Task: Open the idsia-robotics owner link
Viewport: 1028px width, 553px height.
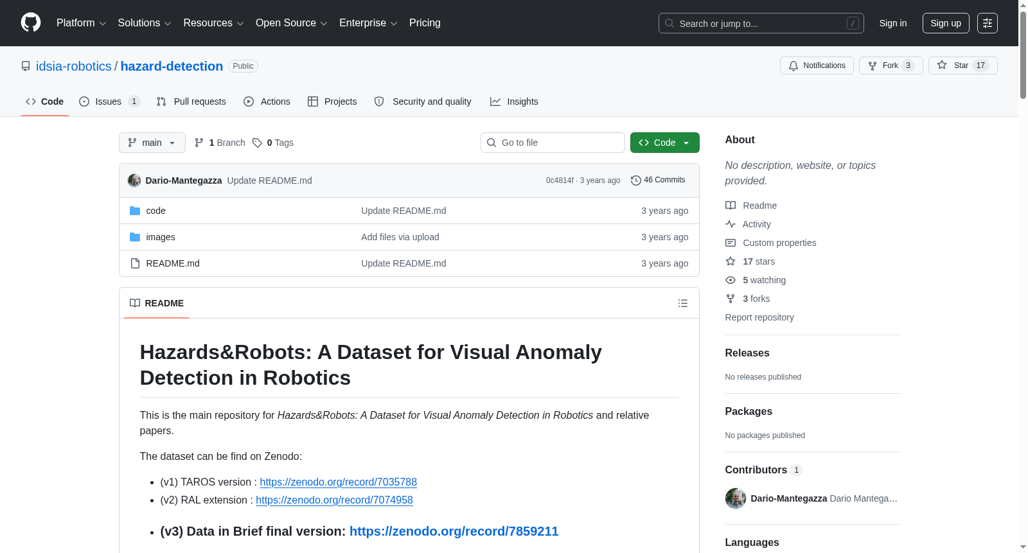Action: pos(74,66)
